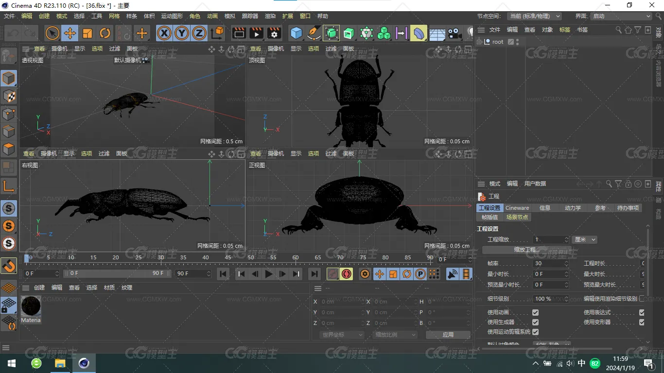Open the 界面 layout dropdown 启动

click(x=621, y=16)
